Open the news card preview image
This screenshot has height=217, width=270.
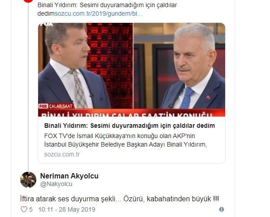pos(131,69)
